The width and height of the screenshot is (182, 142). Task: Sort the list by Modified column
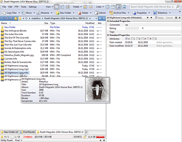tap(90, 23)
